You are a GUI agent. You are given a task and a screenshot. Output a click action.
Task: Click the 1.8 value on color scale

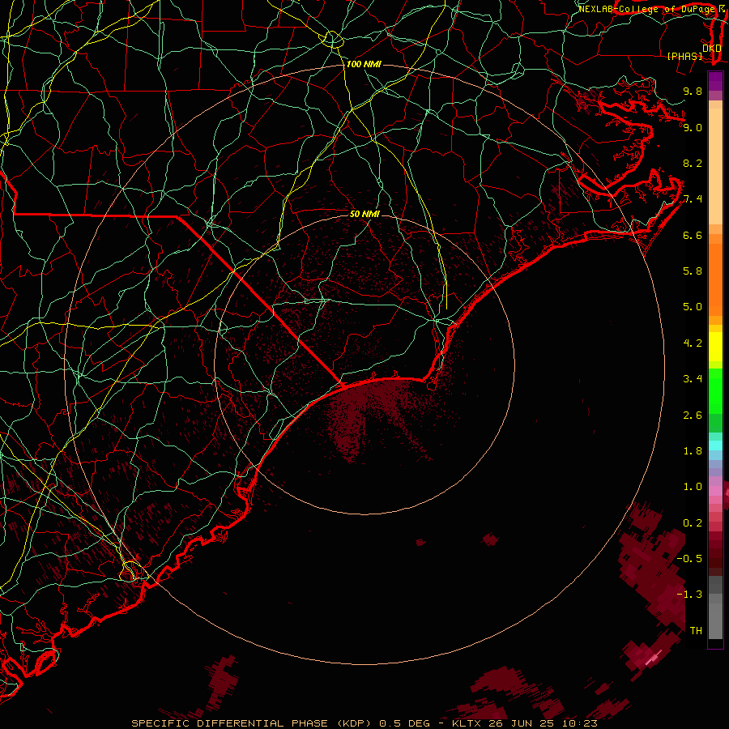(693, 451)
